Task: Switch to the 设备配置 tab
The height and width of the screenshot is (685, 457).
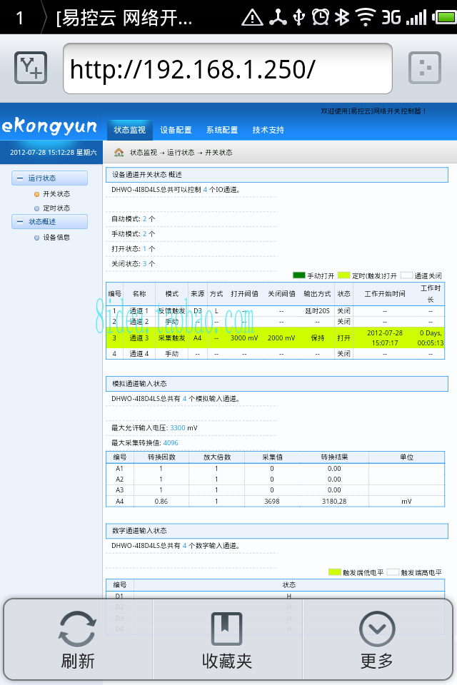Action: coord(176,130)
